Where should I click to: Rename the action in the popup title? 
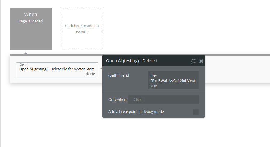click(131, 61)
